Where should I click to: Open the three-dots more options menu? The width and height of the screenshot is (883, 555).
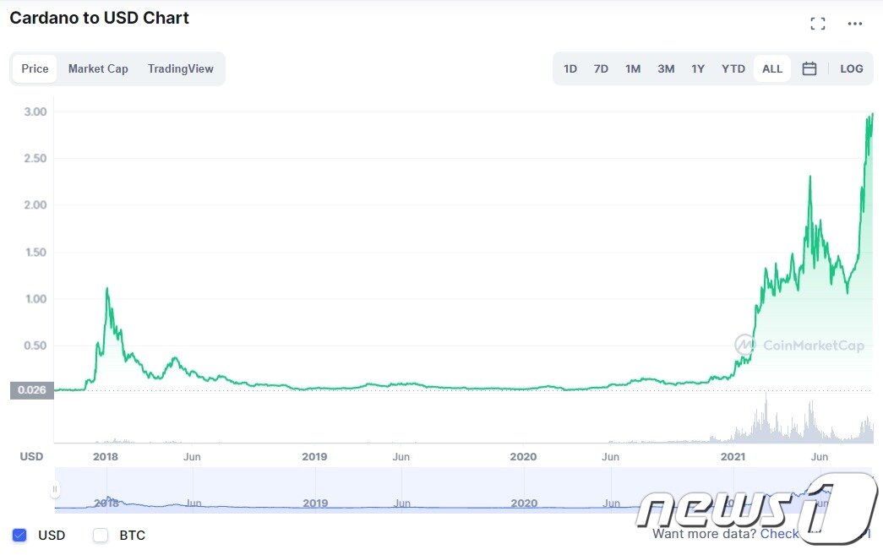point(855,24)
